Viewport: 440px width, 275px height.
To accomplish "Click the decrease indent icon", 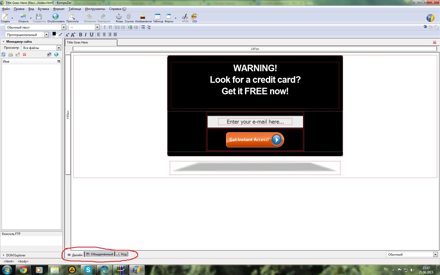I will 136,27.
